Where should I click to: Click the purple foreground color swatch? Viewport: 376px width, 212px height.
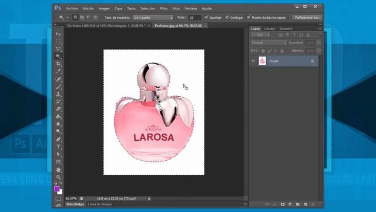coord(57,188)
